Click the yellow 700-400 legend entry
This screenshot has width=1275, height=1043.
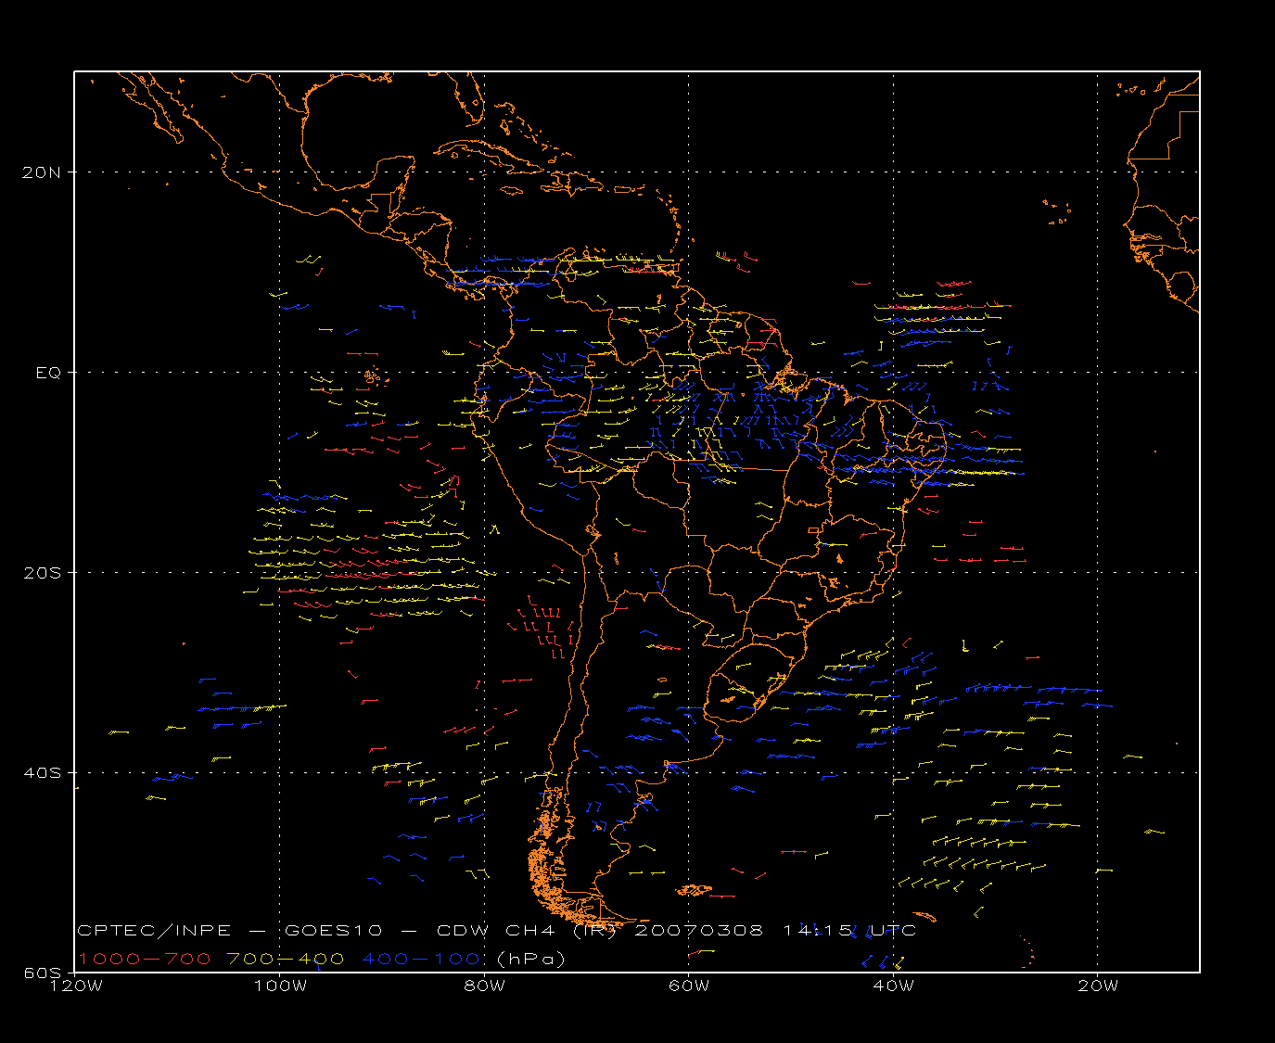tap(286, 959)
